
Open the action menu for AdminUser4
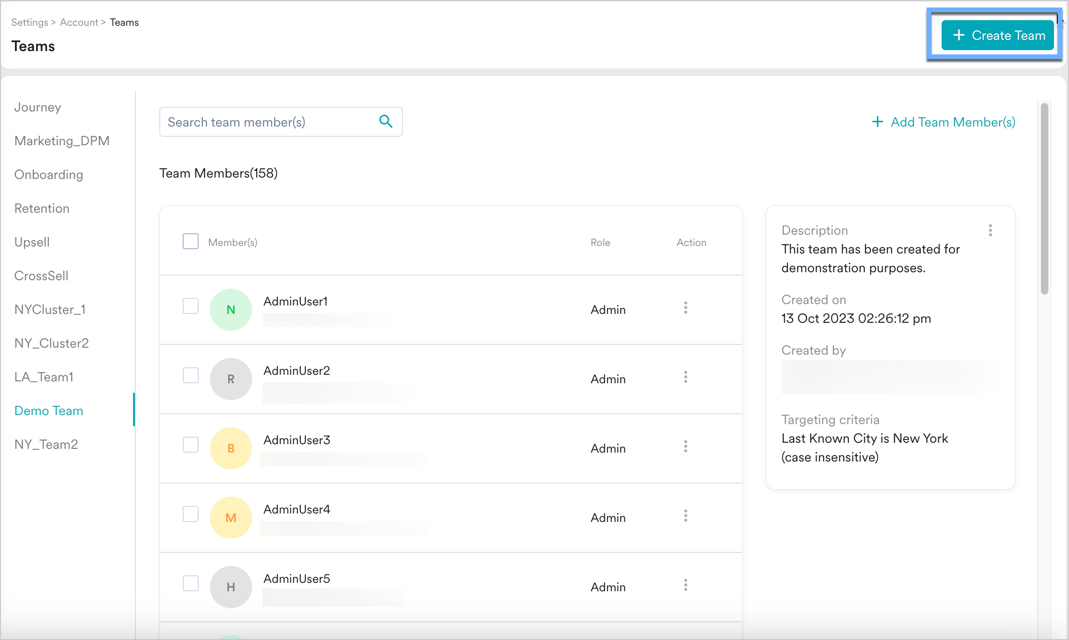tap(685, 516)
